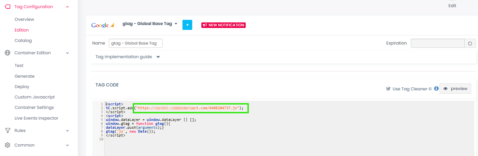Go to the Catalog page

(23, 41)
